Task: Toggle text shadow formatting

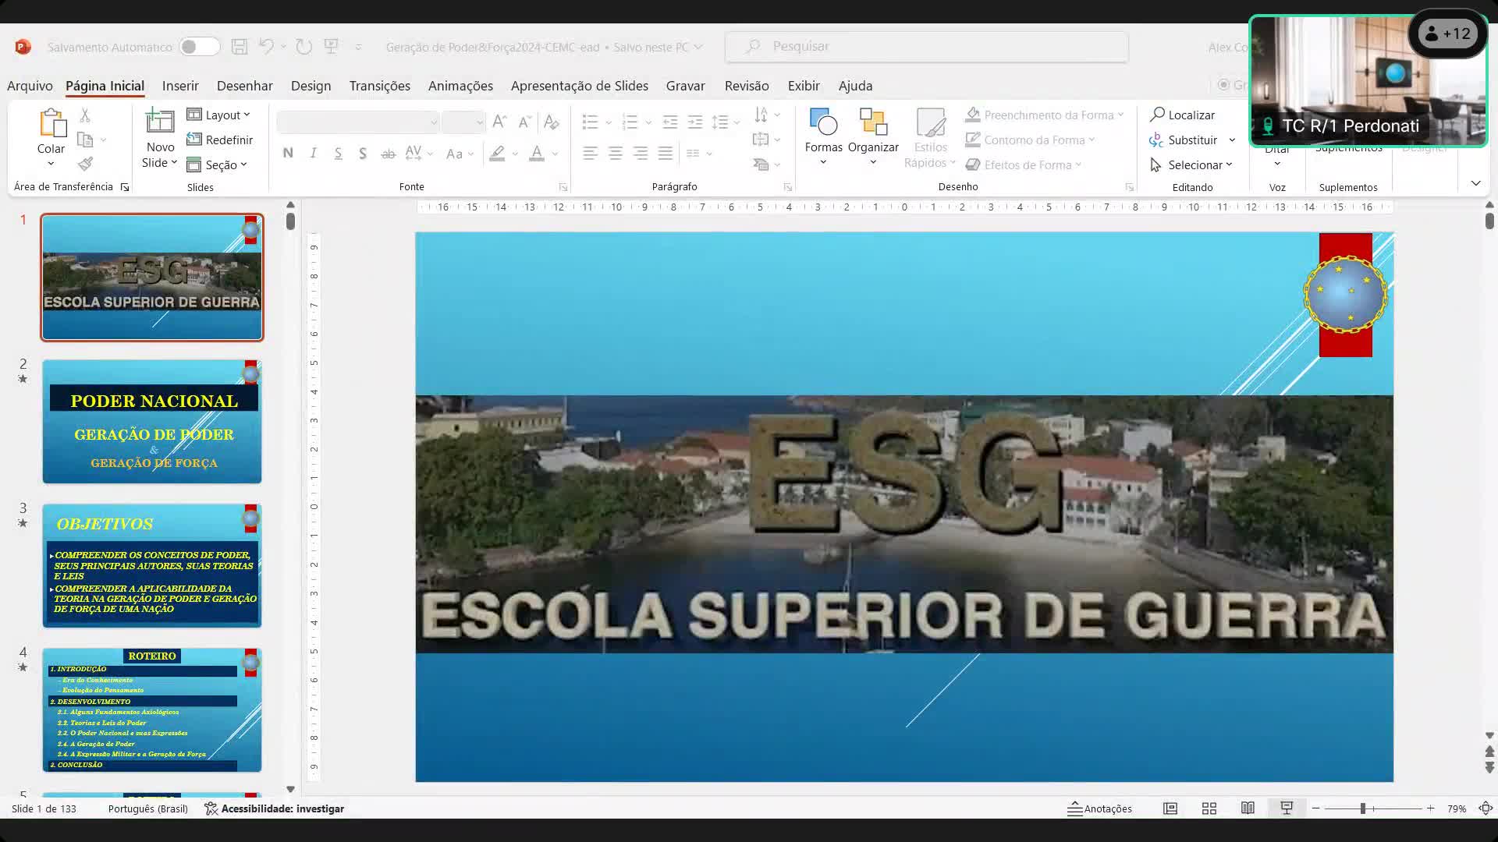Action: point(363,154)
